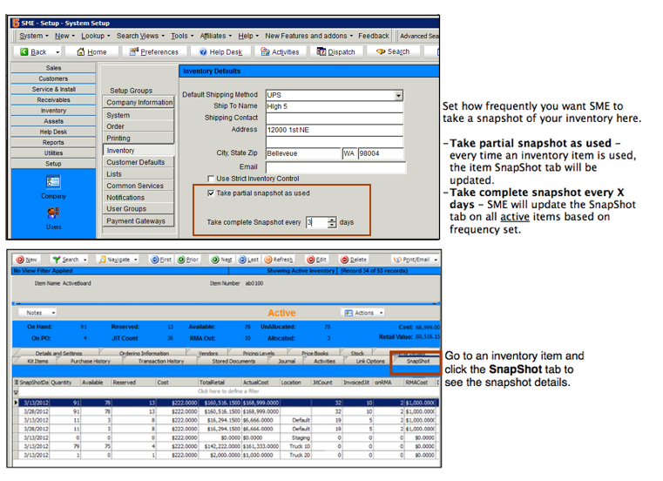This screenshot has width=663, height=481.
Task: Expand the Back button dropdown arrow
Action: 58,52
